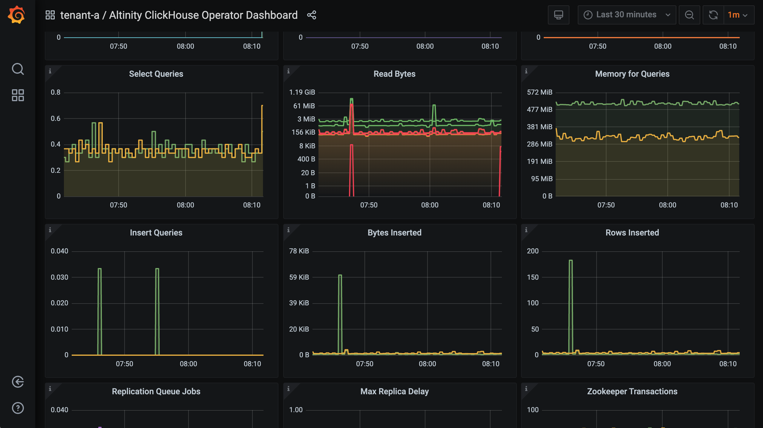Show info for the Bytes Inserted panel
Viewport: 763px width, 428px height.
point(288,230)
